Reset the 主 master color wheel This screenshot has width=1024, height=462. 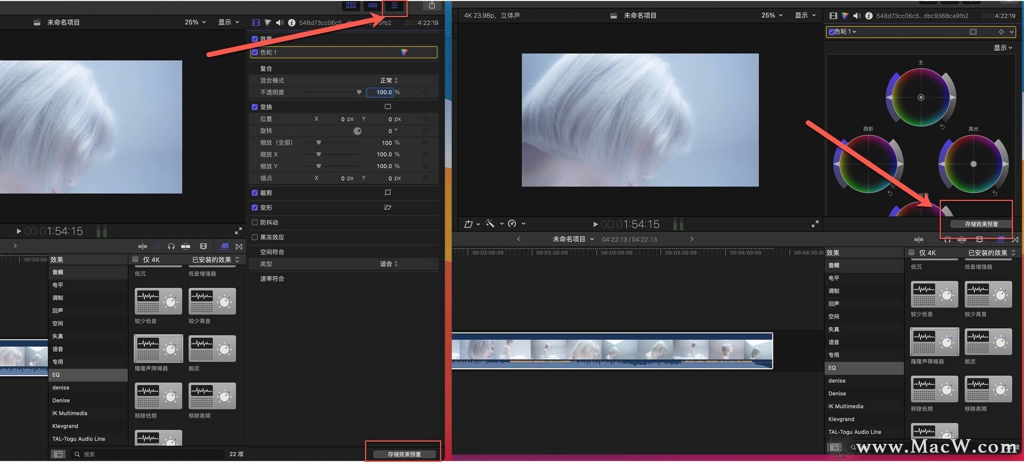tap(942, 127)
